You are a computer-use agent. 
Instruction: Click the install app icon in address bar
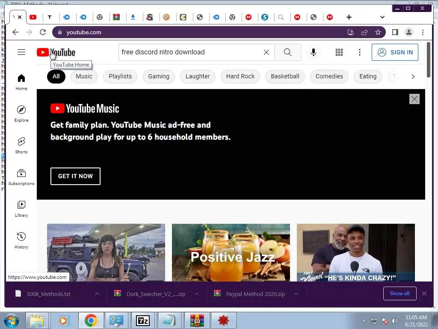point(351,32)
